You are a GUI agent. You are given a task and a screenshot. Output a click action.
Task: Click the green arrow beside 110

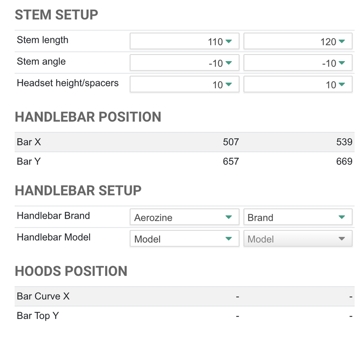click(228, 41)
